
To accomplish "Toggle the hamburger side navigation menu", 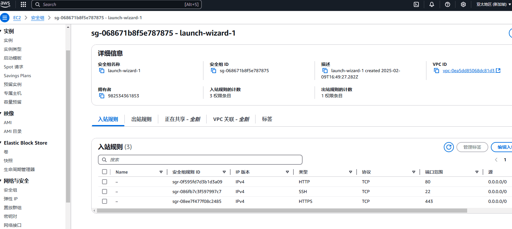I will (5, 18).
